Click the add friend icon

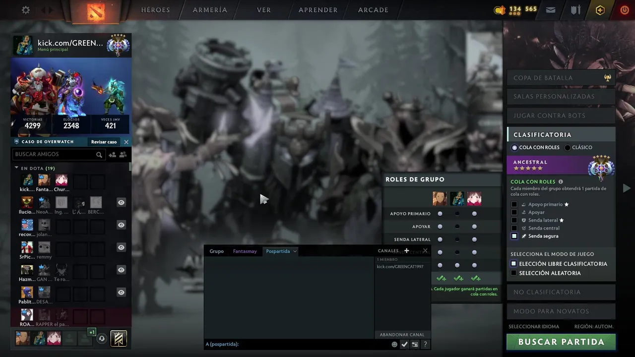(112, 155)
